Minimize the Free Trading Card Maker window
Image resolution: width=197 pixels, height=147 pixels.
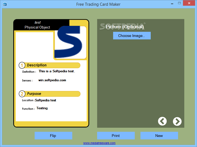pyautogui.click(x=172, y=3)
